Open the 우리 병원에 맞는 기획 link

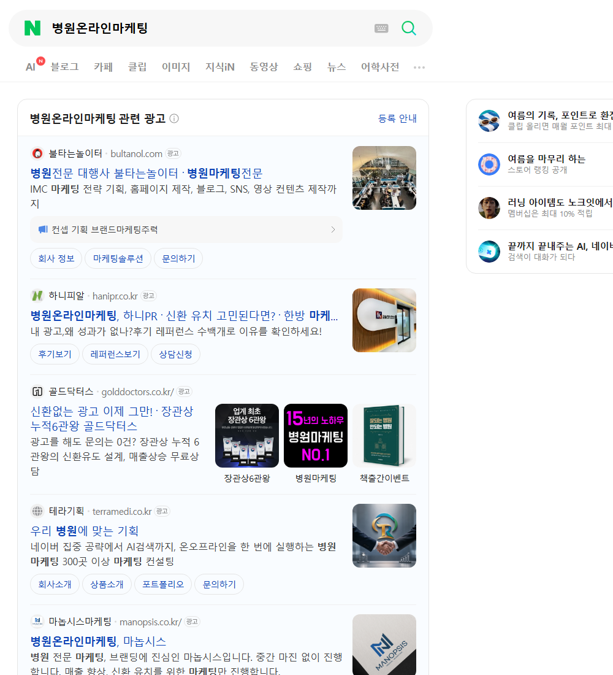(85, 531)
